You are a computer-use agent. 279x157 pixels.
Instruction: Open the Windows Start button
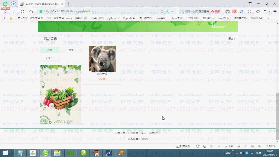[5, 153]
